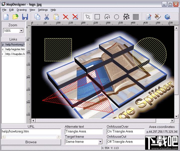
Task: Open the Help menu
Action: tap(53, 10)
